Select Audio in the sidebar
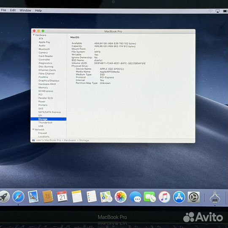This screenshot has height=228, width=228. pyautogui.click(x=42, y=46)
